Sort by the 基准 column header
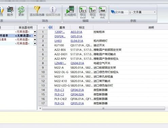Screen dimensions: 168x128 62,27
